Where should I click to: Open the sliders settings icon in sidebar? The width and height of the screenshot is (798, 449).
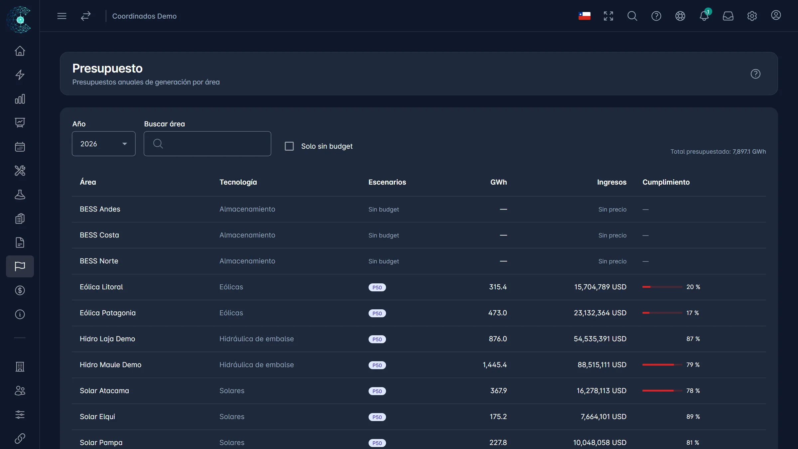(x=20, y=415)
